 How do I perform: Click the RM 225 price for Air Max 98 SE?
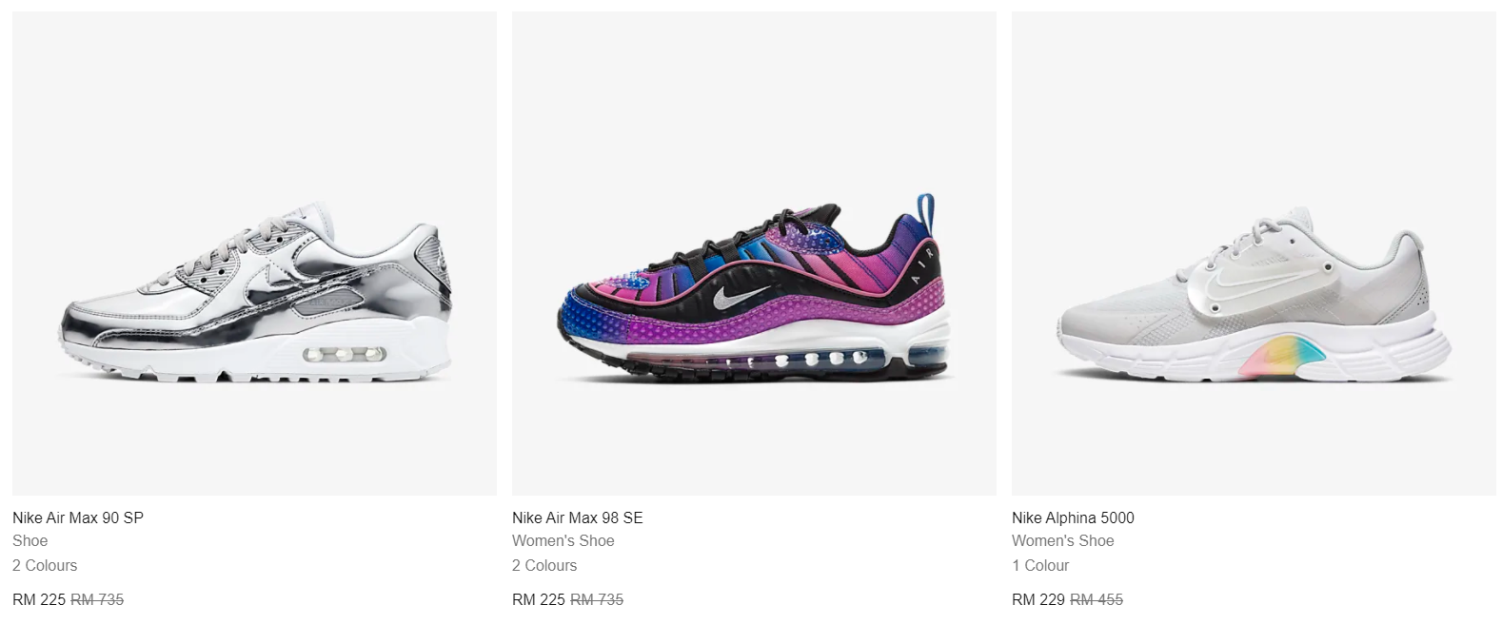pos(539,599)
